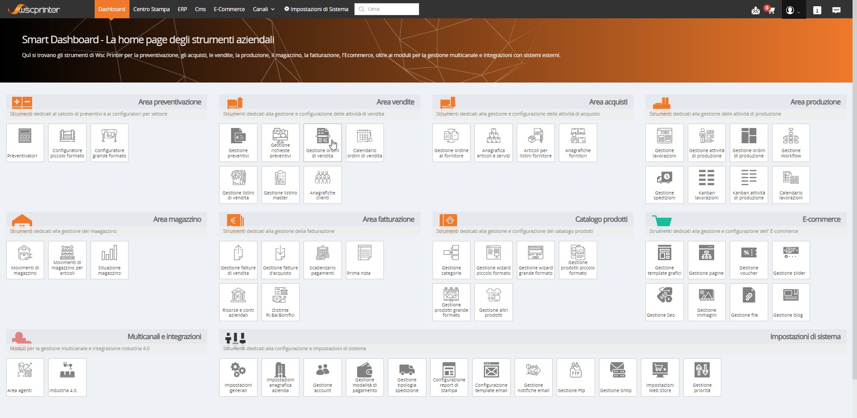Image resolution: width=857 pixels, height=418 pixels.
Task: Open the mail inbox icon in header
Action: click(755, 10)
